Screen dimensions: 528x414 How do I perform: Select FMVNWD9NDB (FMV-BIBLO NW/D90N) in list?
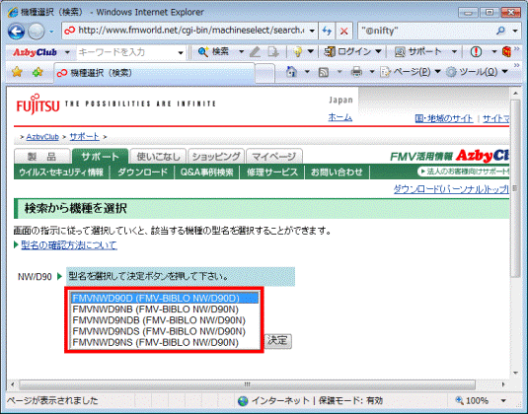click(x=165, y=320)
